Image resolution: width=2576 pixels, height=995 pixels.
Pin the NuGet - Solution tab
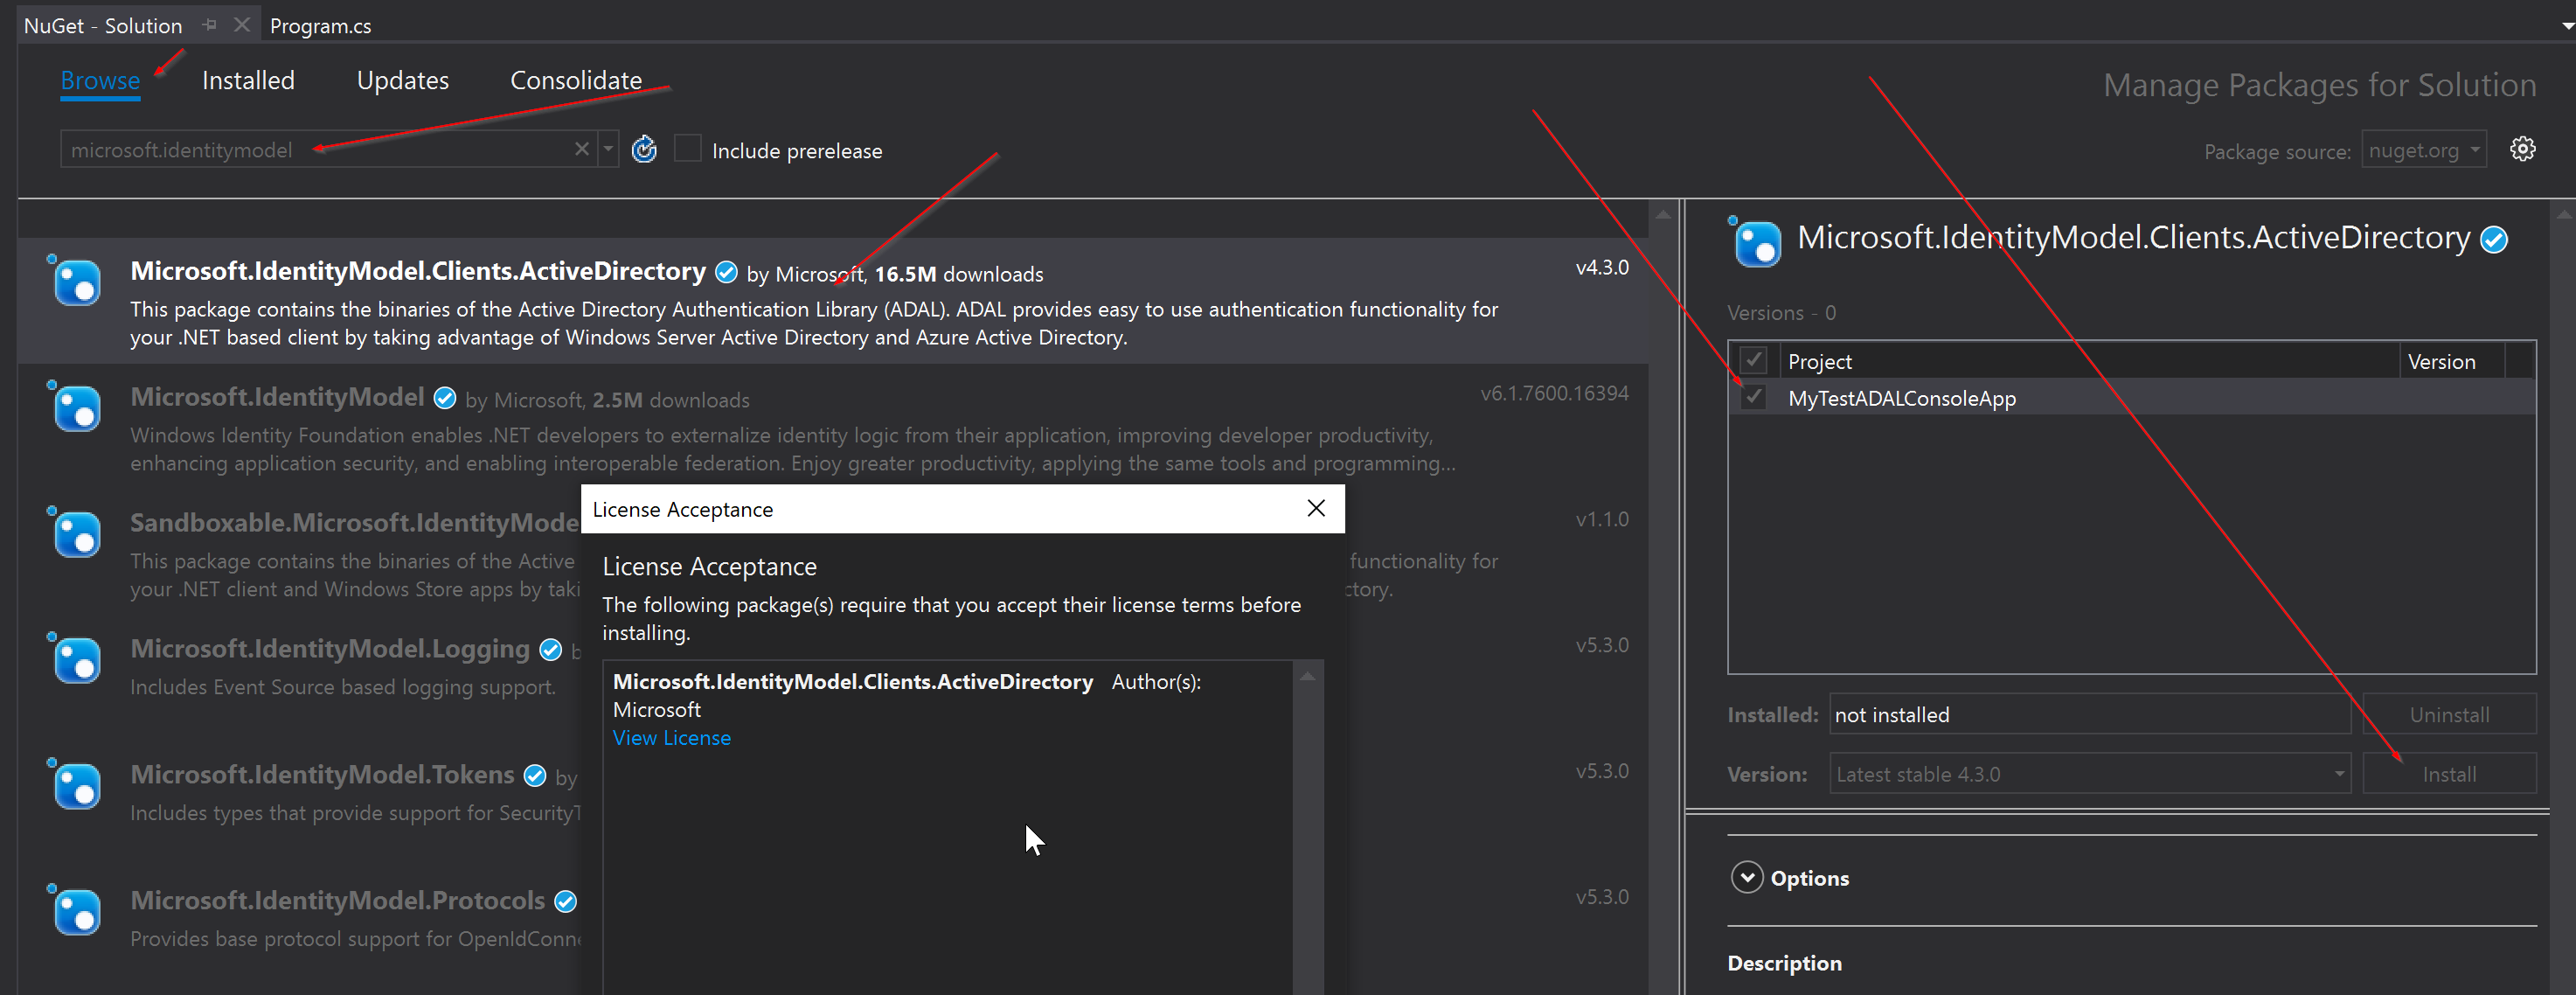(209, 25)
